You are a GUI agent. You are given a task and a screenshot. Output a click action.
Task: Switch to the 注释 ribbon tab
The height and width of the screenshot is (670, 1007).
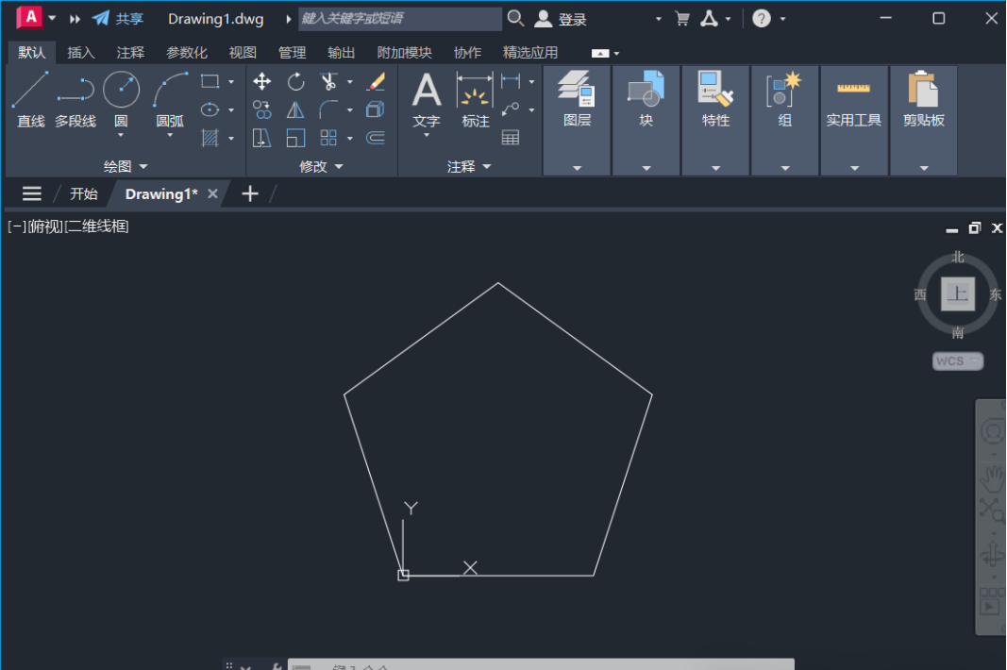130,53
